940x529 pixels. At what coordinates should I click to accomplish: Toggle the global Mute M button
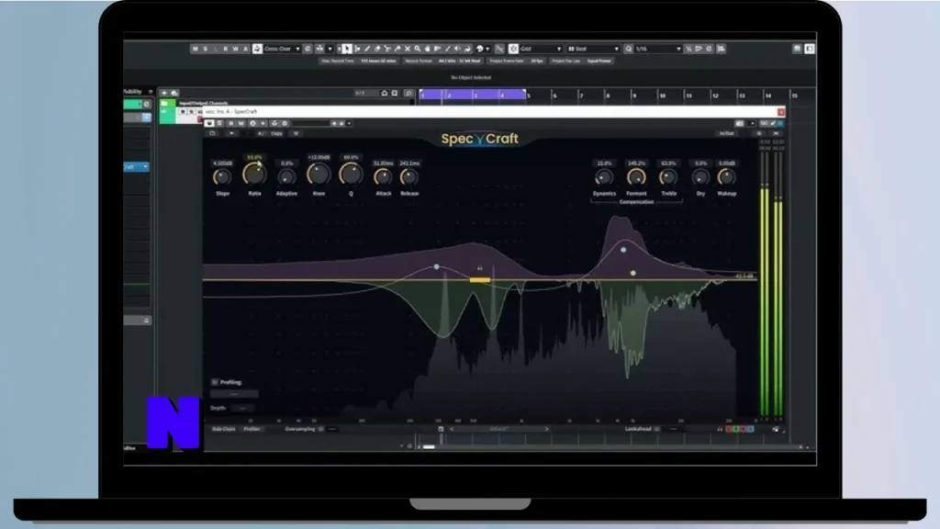[195, 49]
